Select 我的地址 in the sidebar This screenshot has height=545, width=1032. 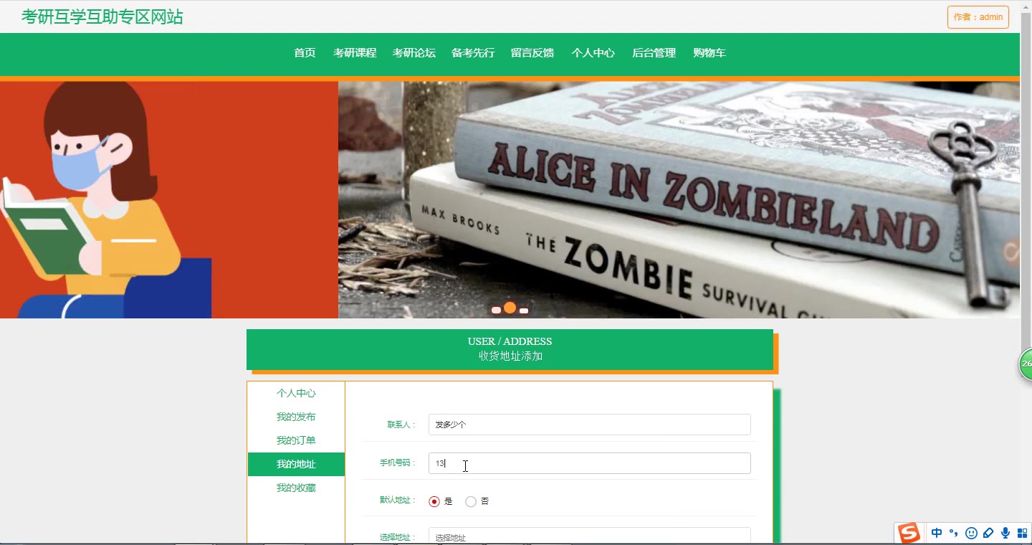296,464
